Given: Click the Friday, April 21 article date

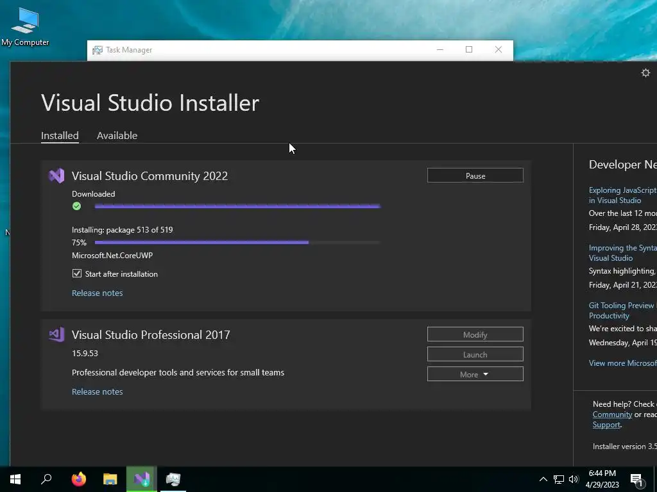Looking at the screenshot, I should tap(622, 285).
